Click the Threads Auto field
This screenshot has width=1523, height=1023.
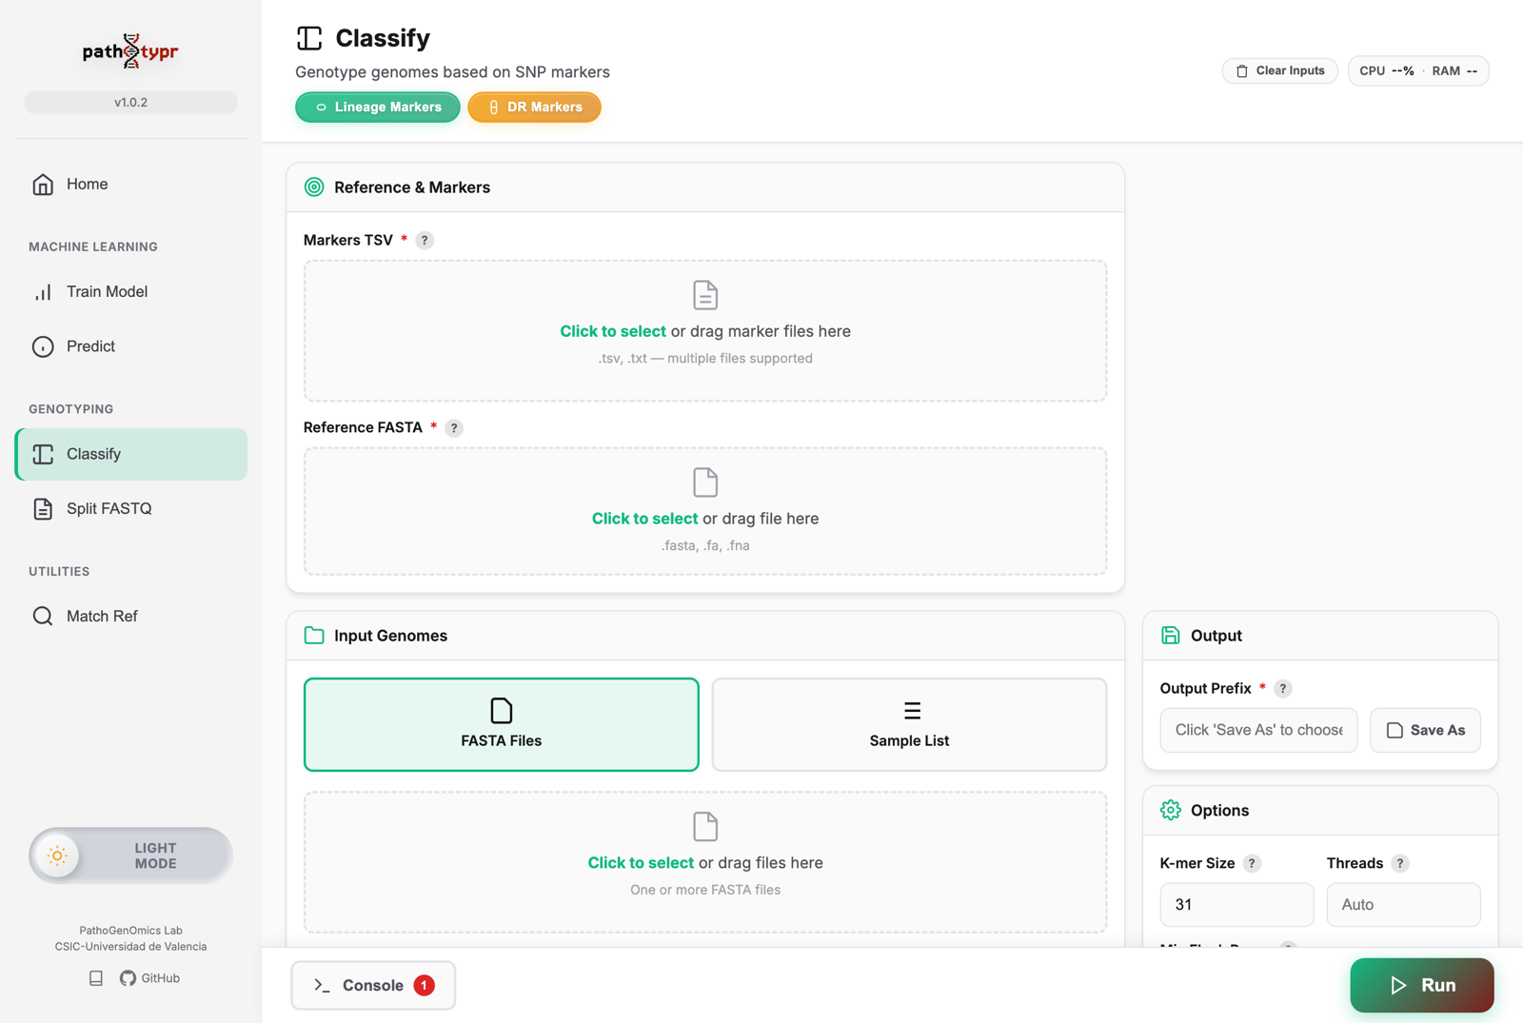click(1403, 904)
